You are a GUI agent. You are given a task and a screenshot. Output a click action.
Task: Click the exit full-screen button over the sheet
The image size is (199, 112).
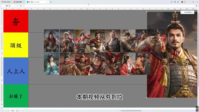pos(187,12)
